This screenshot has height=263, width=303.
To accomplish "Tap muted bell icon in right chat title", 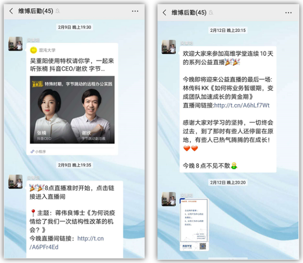I will [x=211, y=12].
